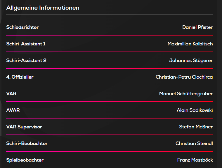Click the Schiri-Beobachter label
Viewport: 222px width, 168px height.
(x=27, y=144)
